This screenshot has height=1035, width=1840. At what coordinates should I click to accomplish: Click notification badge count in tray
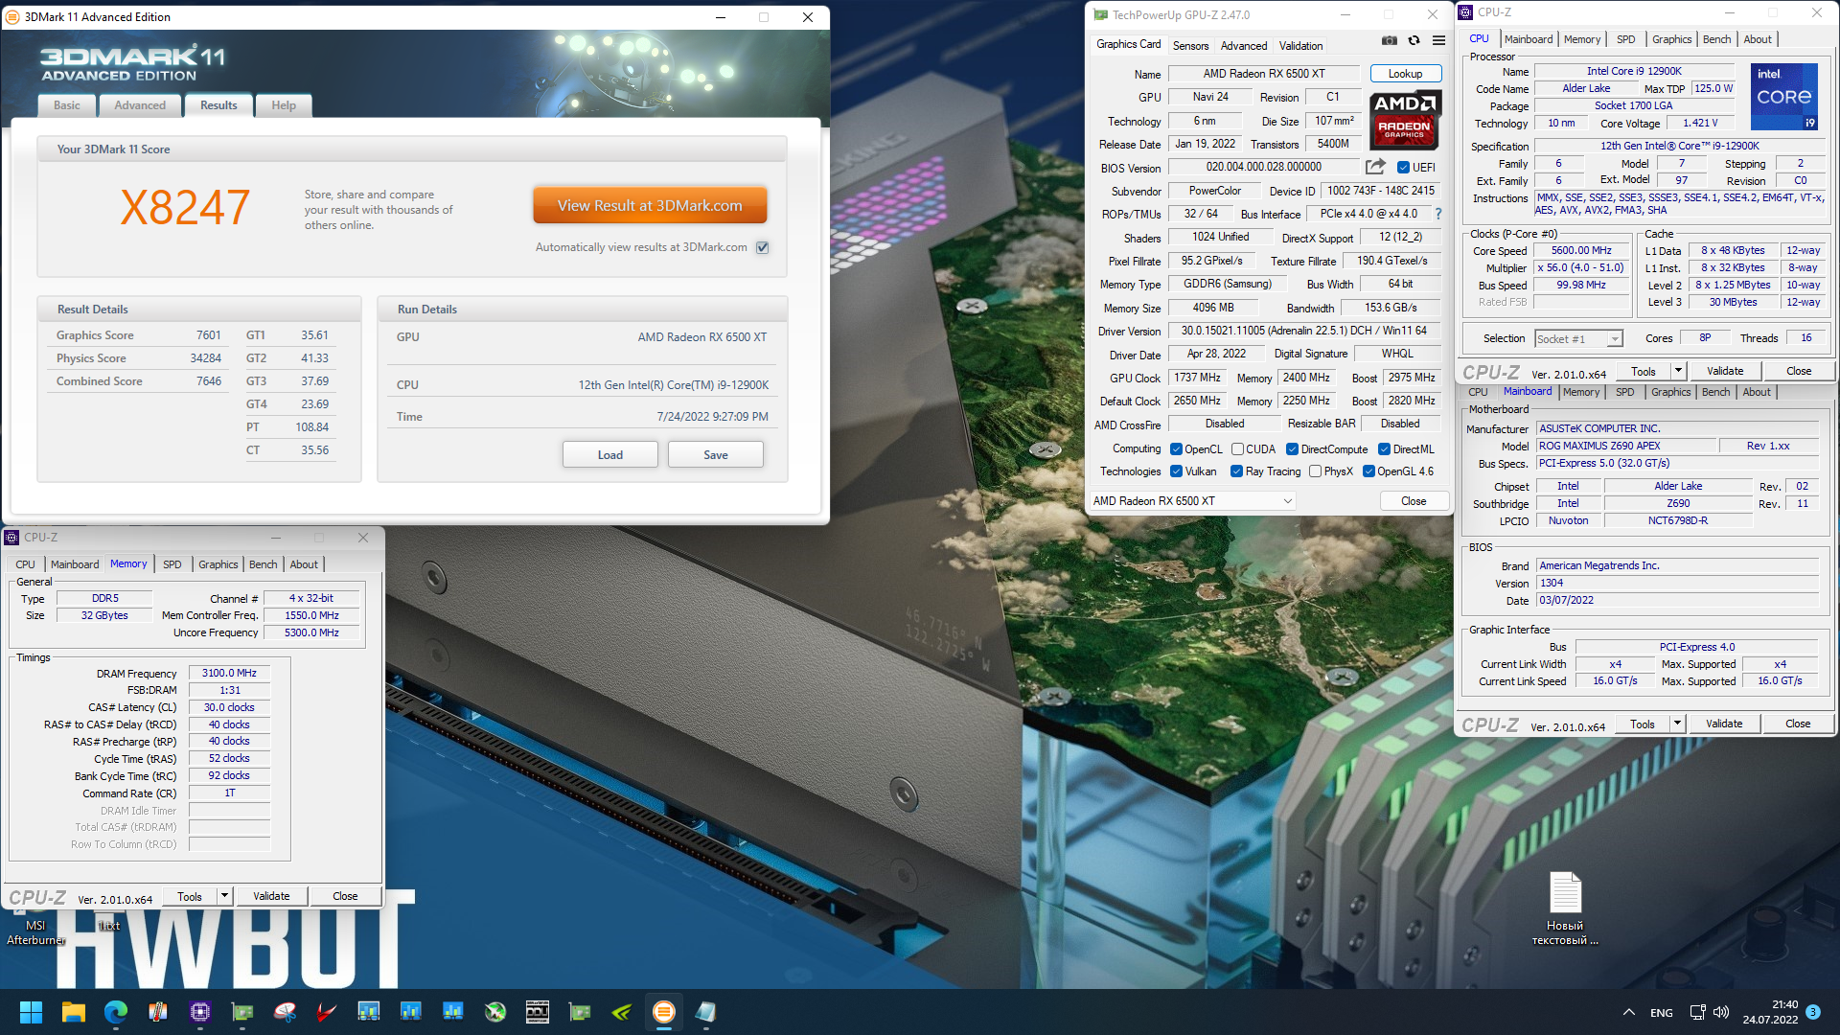point(1813,1011)
